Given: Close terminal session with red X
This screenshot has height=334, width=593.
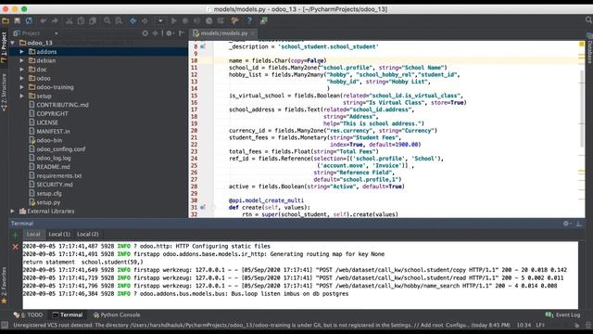Looking at the screenshot, I should (15, 247).
